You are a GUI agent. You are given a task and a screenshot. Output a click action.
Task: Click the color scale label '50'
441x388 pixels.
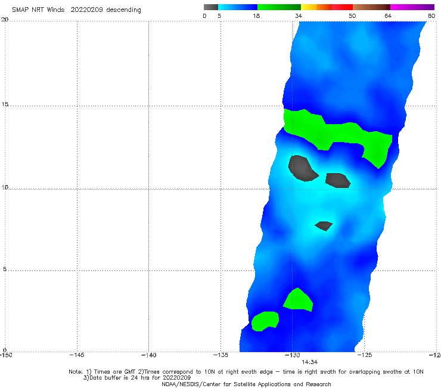352,16
